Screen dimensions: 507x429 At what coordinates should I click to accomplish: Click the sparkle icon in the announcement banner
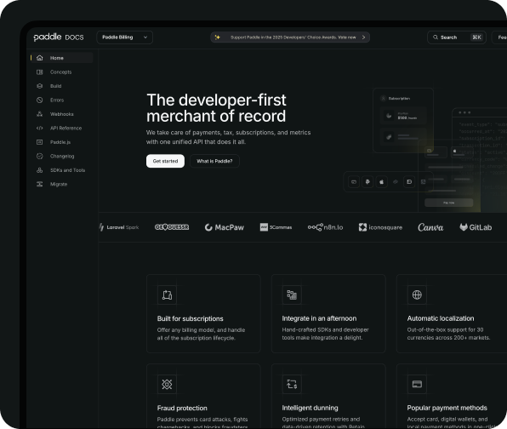(x=217, y=37)
